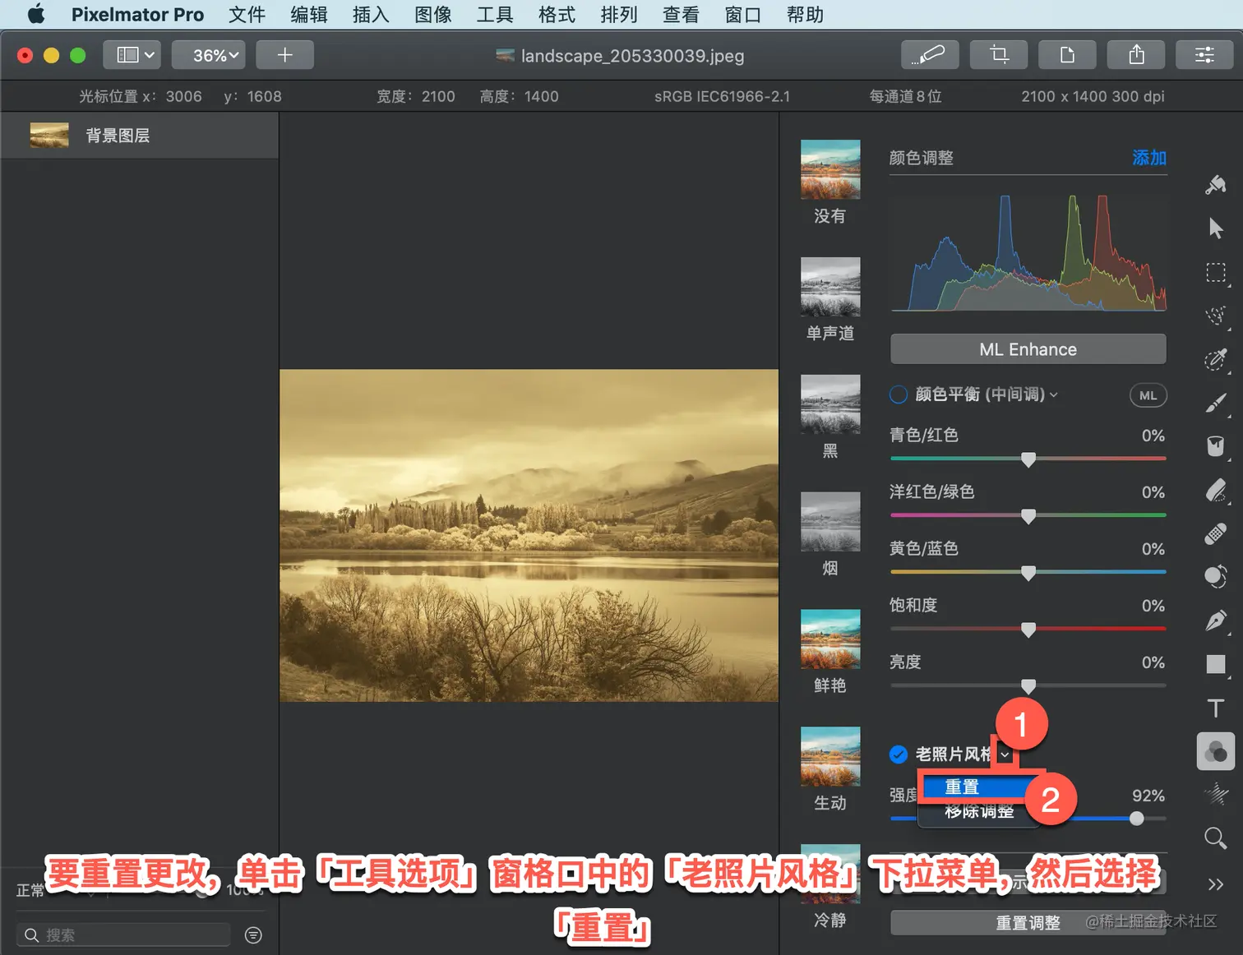Select the 背景图层 layer row

(x=140, y=135)
